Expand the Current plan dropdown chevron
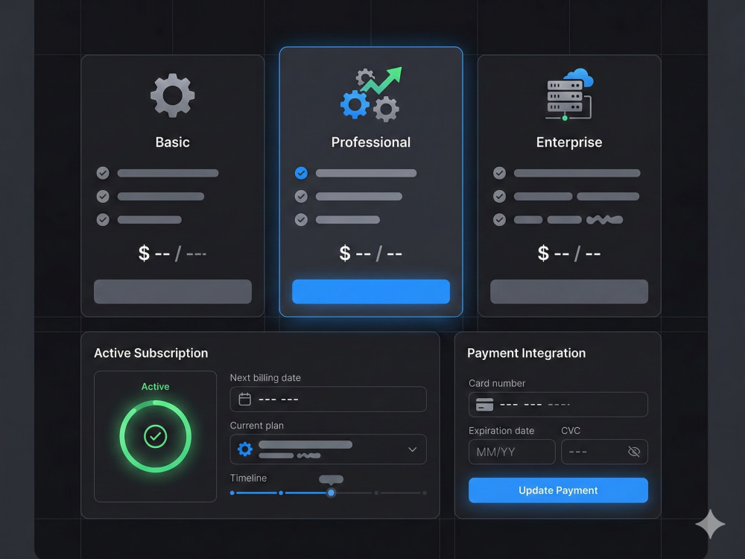 [x=412, y=449]
